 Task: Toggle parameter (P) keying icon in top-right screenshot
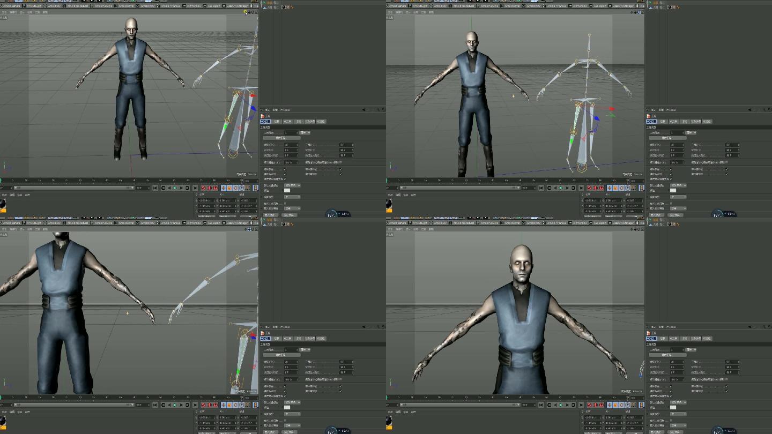627,188
